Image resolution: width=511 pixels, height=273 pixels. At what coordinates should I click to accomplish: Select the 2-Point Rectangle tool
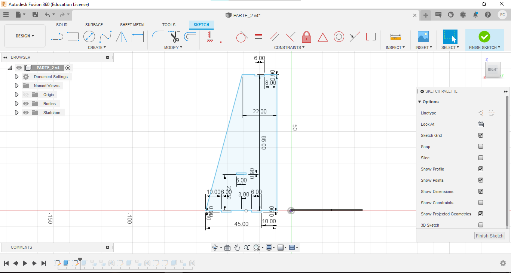[73, 37]
